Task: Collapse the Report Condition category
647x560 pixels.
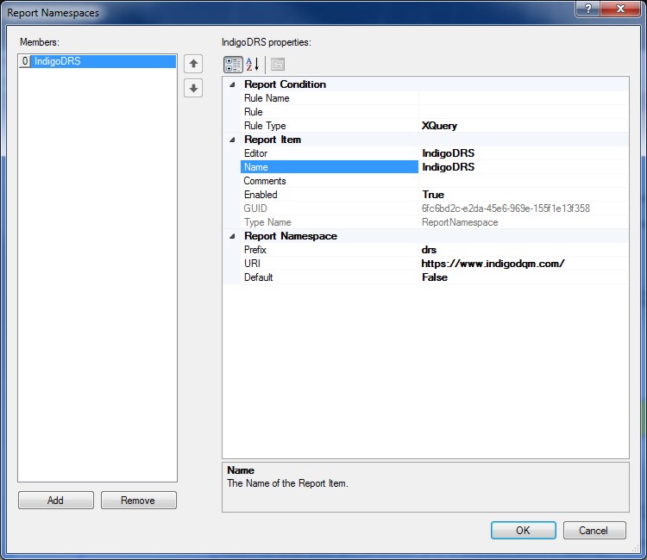Action: click(231, 84)
